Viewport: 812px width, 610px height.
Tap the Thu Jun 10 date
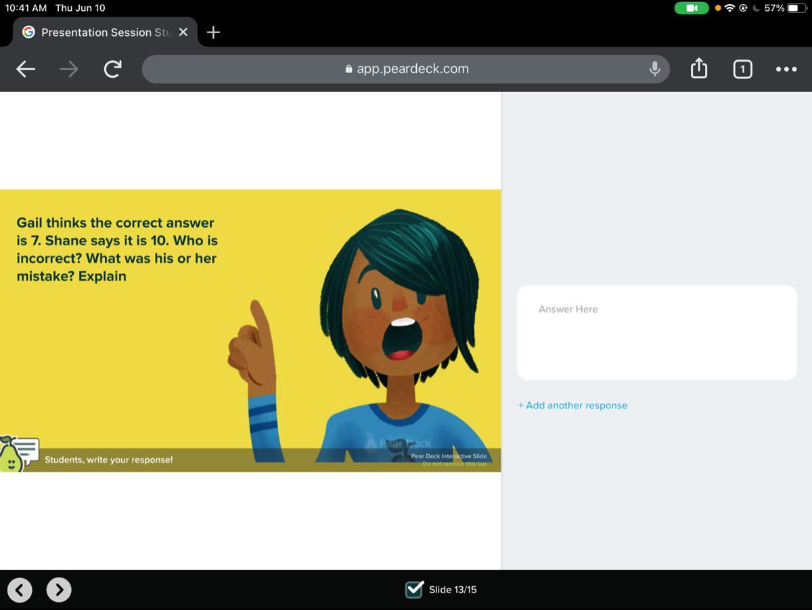tap(80, 8)
